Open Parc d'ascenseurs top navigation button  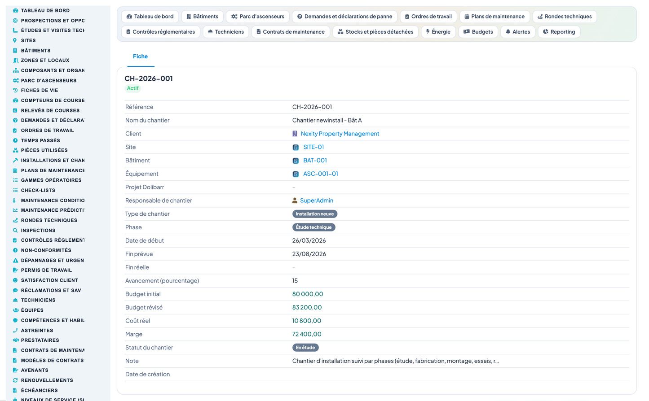[x=258, y=17]
